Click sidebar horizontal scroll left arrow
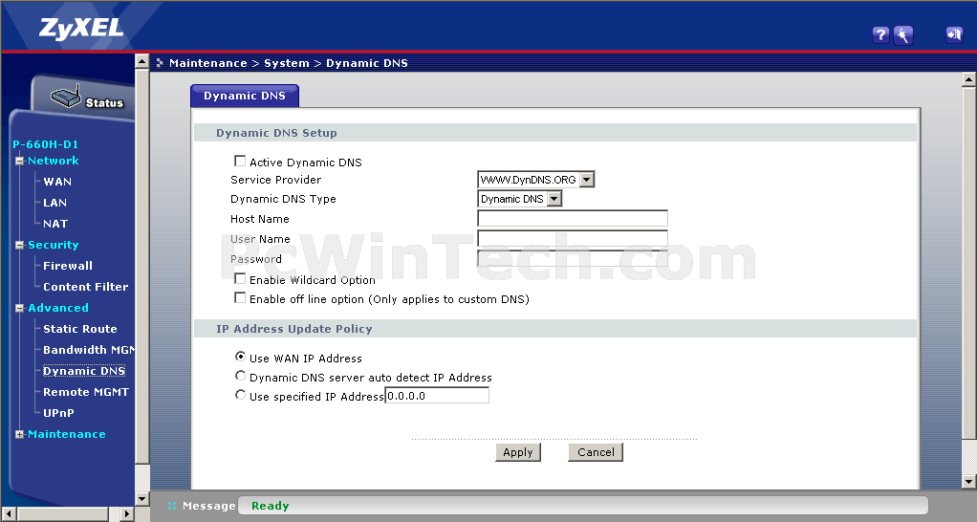 8,514
